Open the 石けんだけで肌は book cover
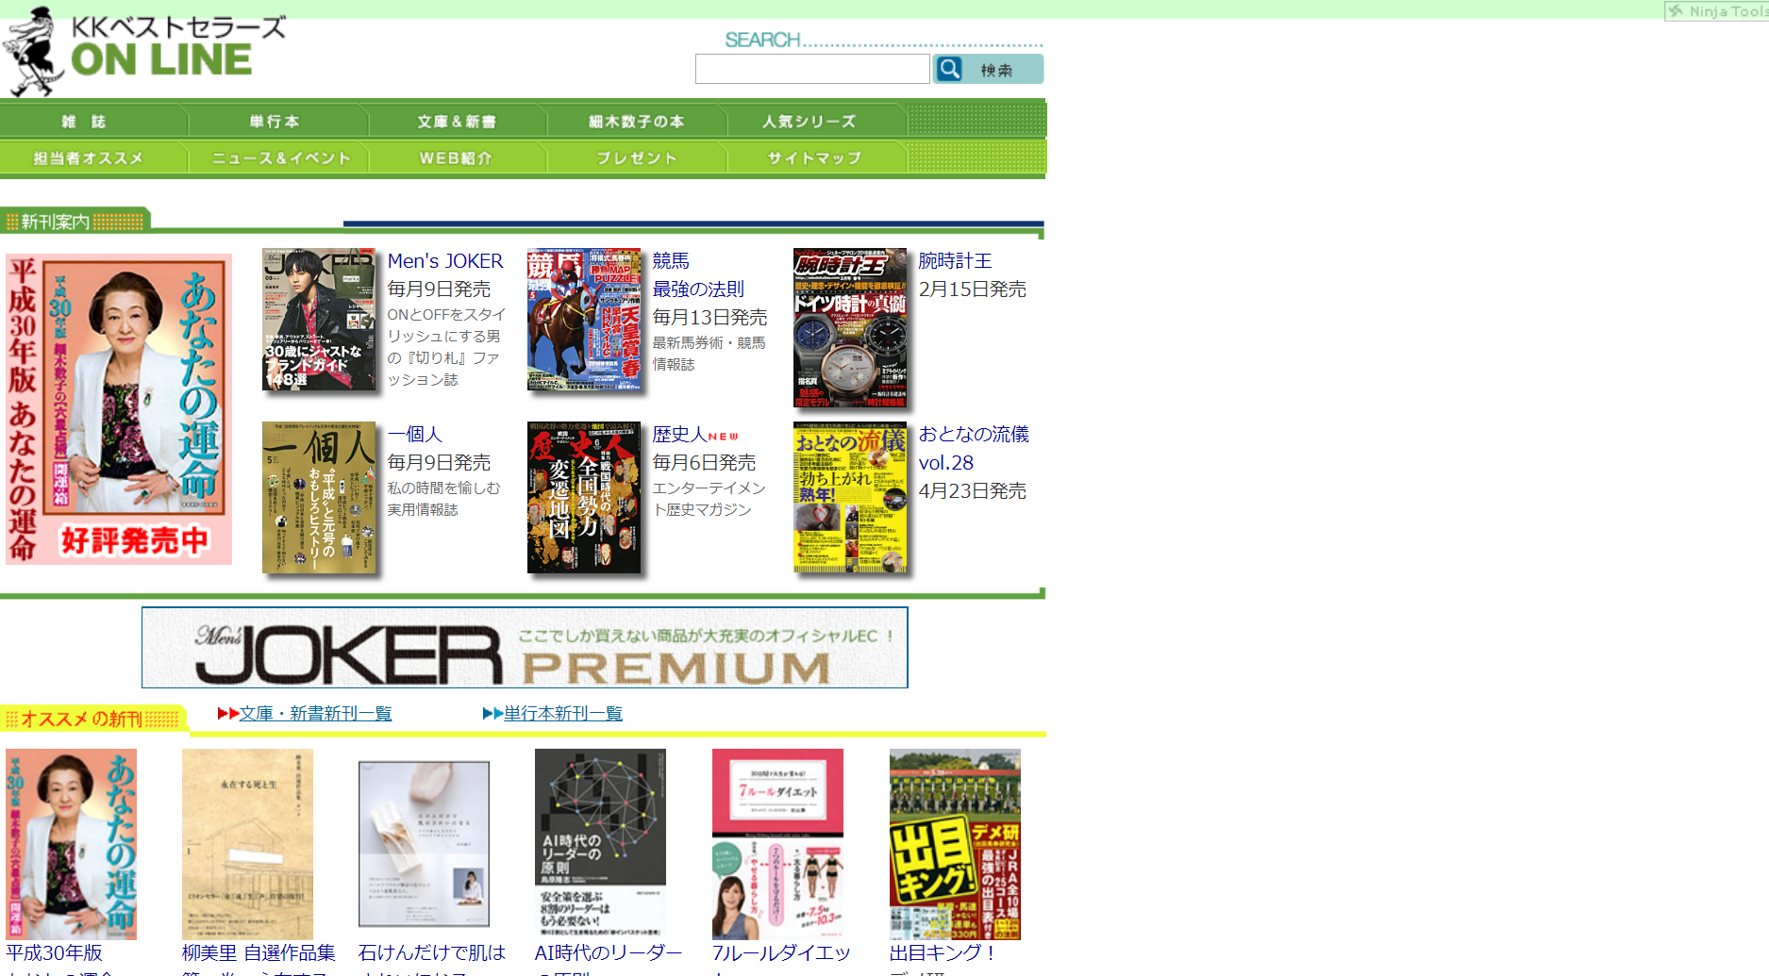The width and height of the screenshot is (1769, 976). pyautogui.click(x=424, y=844)
